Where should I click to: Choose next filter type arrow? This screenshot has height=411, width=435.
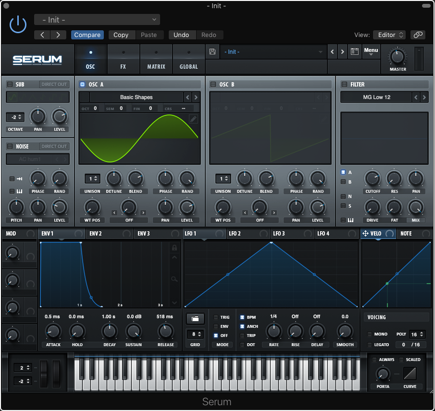point(424,97)
